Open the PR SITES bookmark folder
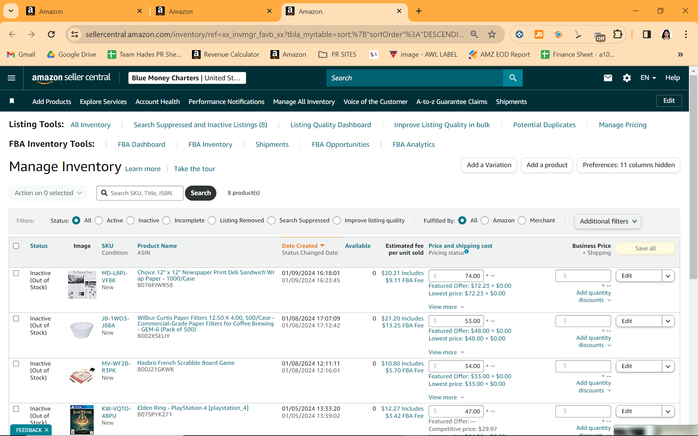This screenshot has height=436, width=698. coord(337,54)
